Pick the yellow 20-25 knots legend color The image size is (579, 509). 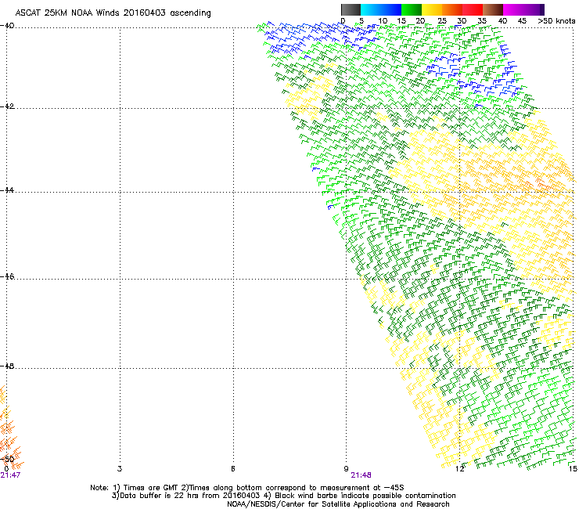[x=432, y=9]
